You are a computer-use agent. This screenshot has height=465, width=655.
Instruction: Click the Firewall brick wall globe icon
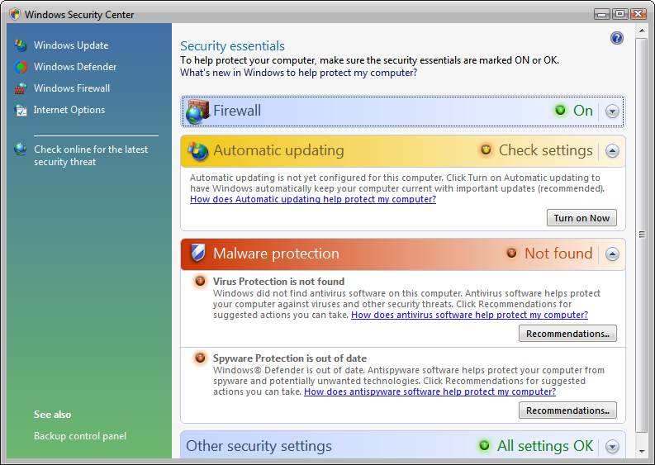pos(197,111)
